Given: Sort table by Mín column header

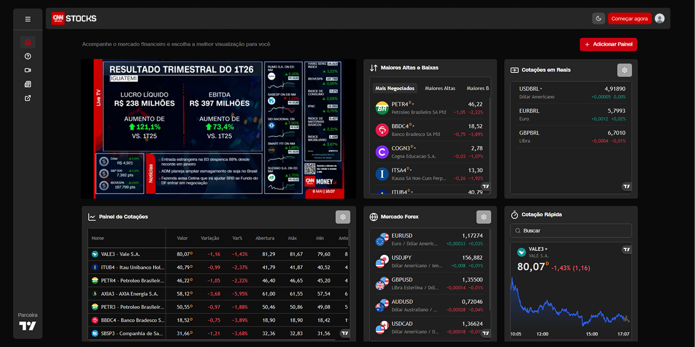Looking at the screenshot, I should coord(320,238).
